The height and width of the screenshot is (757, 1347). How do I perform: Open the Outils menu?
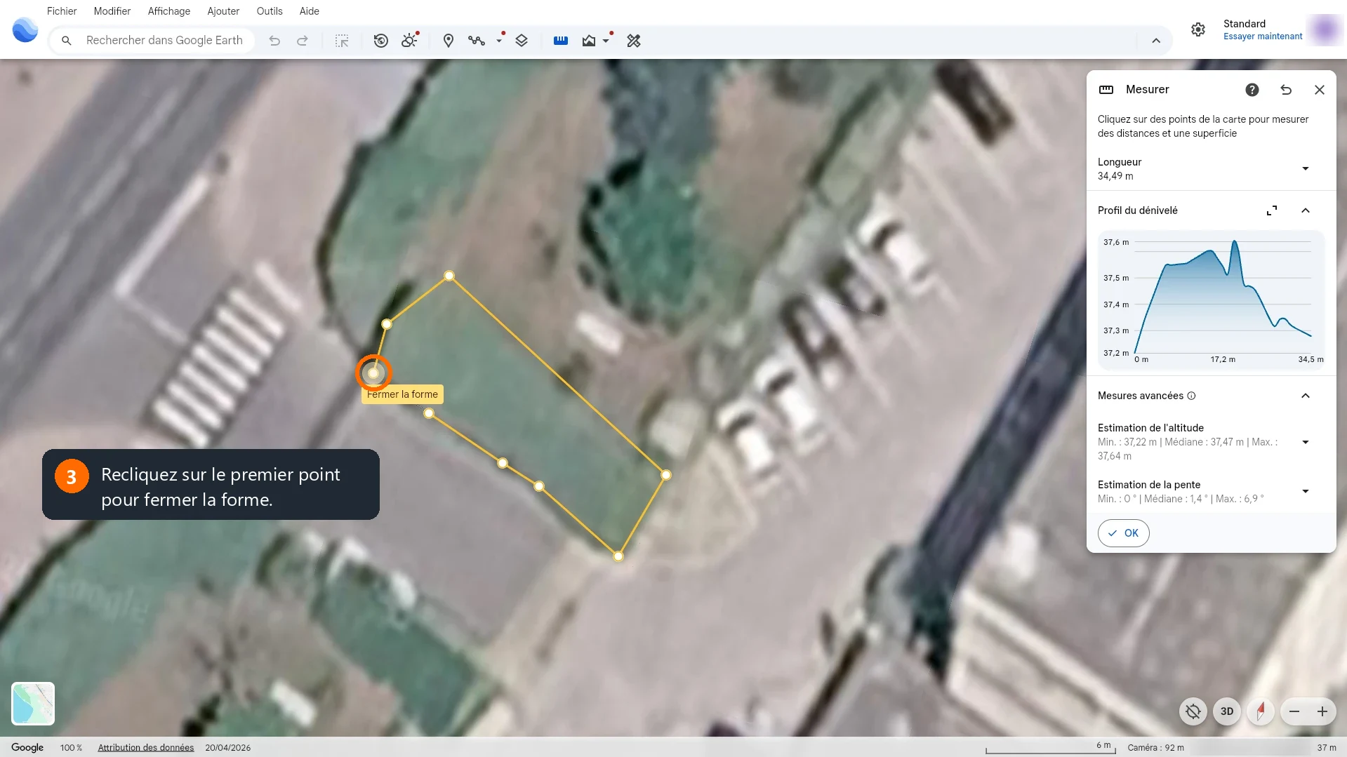point(270,11)
